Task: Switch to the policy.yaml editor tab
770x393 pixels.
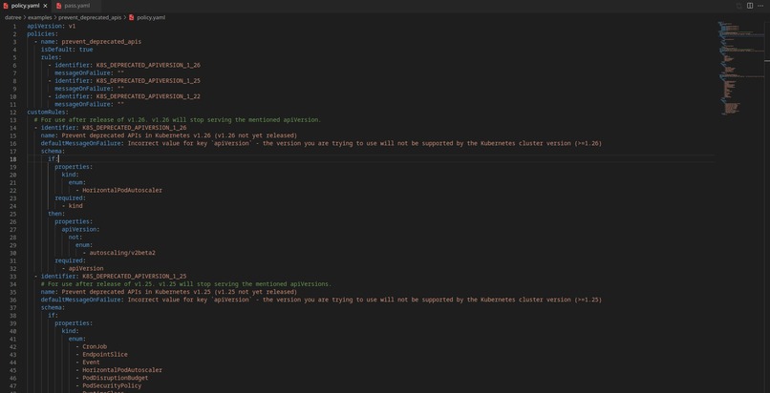Action: [x=25, y=6]
